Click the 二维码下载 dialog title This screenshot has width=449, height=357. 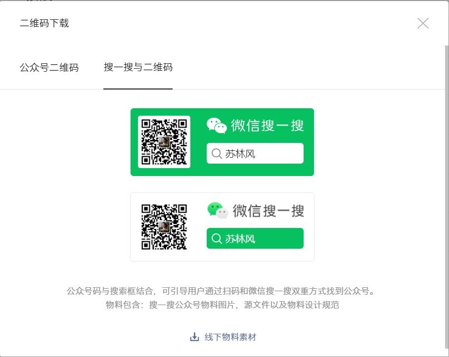45,23
